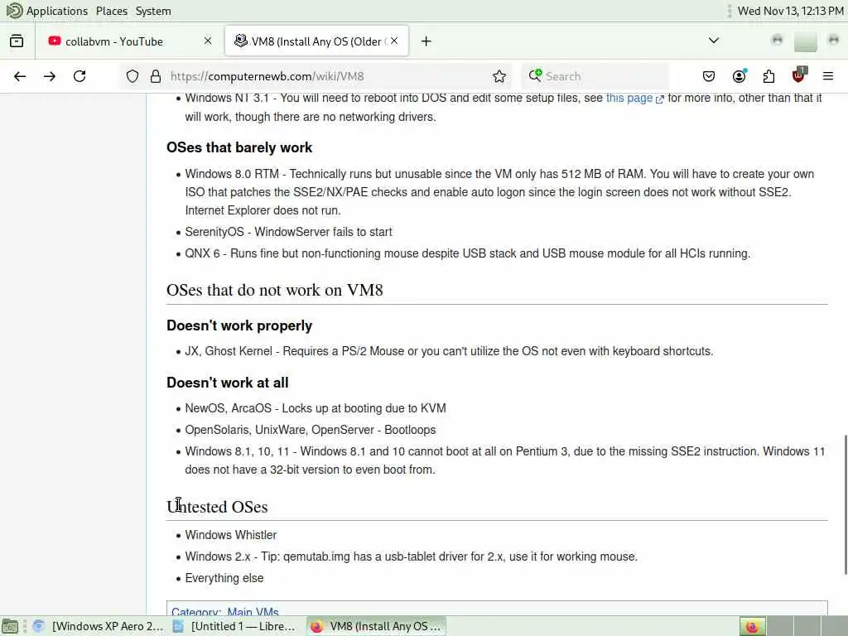Close the VM8 wiki tab
Image resolution: width=848 pixels, height=636 pixels.
tap(394, 41)
